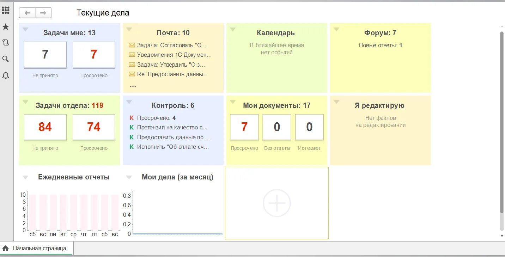Open the notifications bell icon

coord(6,75)
